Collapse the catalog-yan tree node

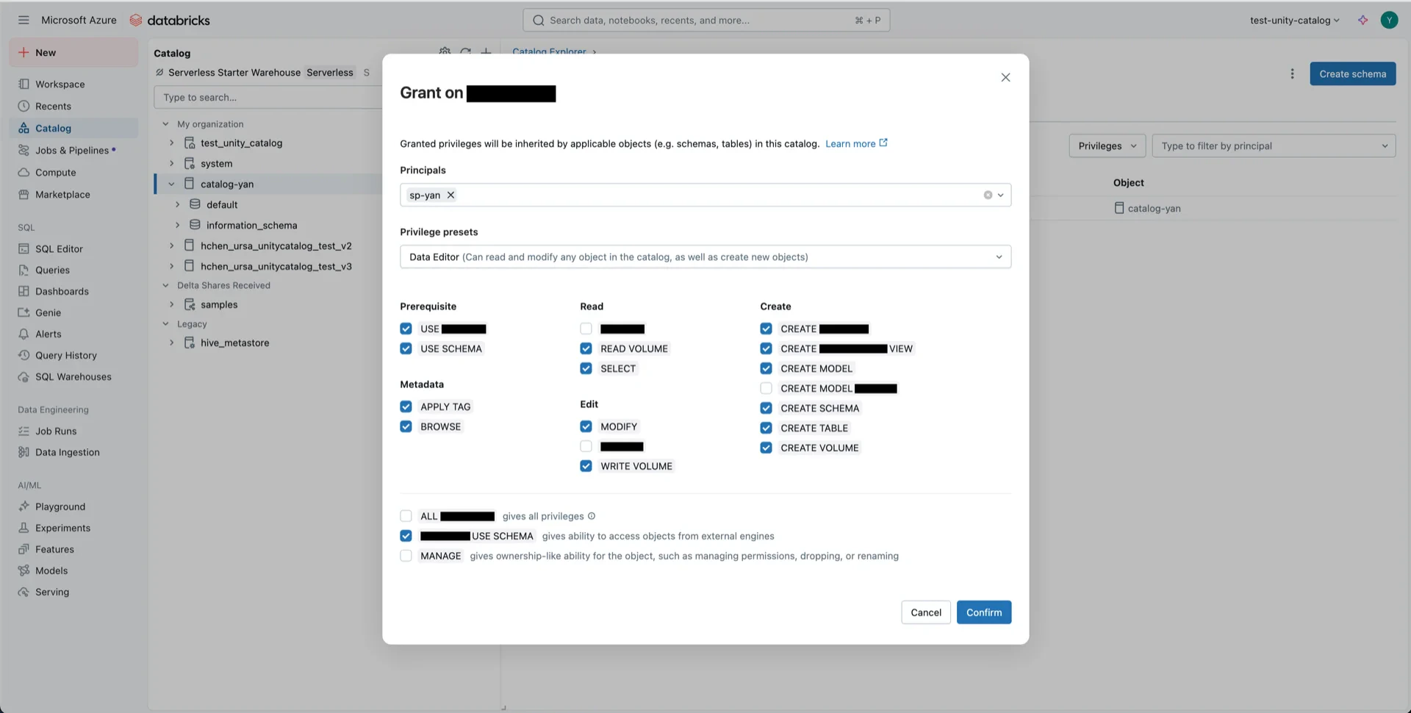[x=171, y=184]
